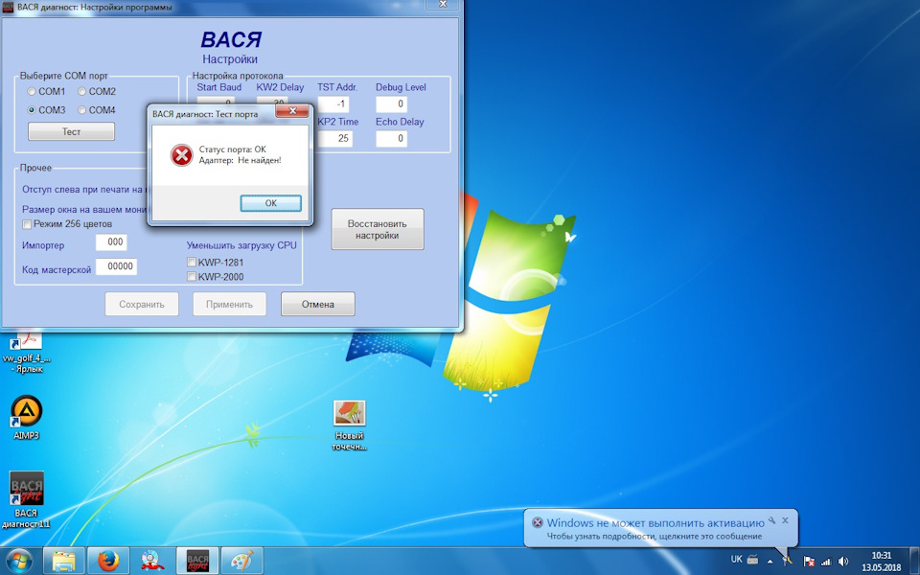Close the Настройки программы window
Image resolution: width=920 pixels, height=575 pixels.
(444, 5)
